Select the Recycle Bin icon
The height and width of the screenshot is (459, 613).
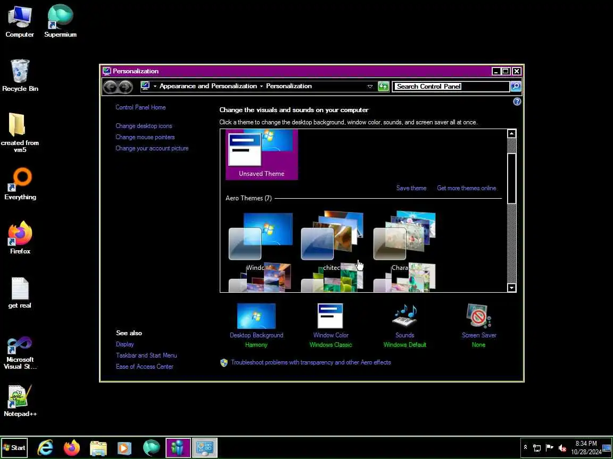point(20,76)
